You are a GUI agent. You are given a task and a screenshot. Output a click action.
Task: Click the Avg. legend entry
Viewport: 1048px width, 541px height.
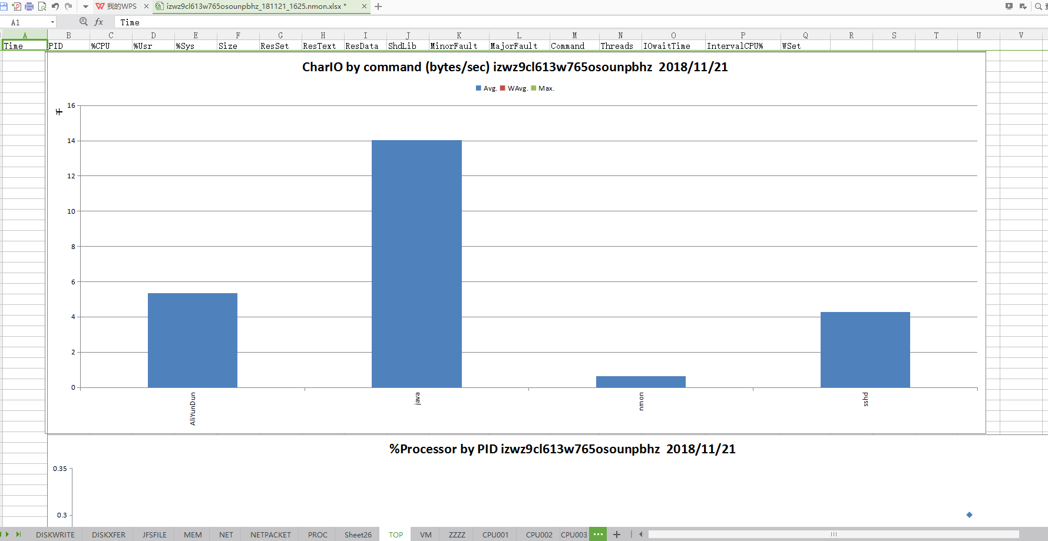tap(487, 88)
